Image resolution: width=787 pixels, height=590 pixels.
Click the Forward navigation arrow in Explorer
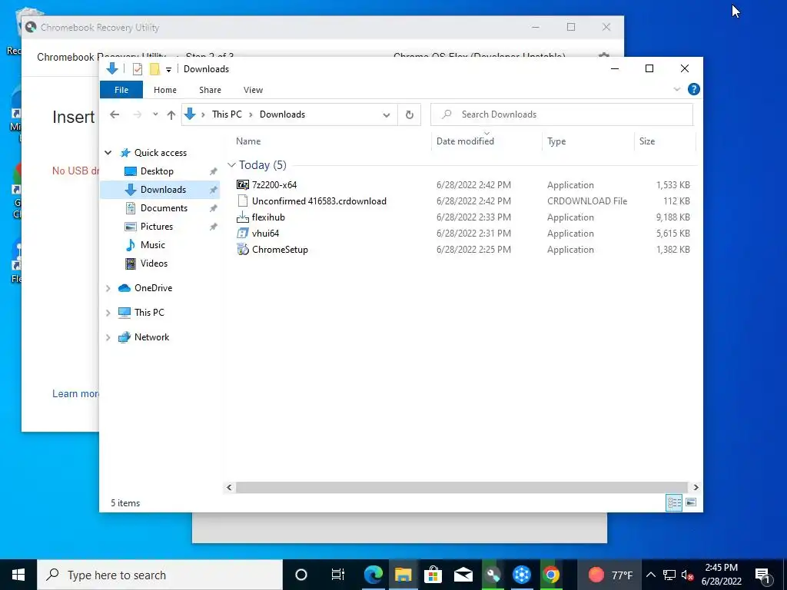(137, 114)
